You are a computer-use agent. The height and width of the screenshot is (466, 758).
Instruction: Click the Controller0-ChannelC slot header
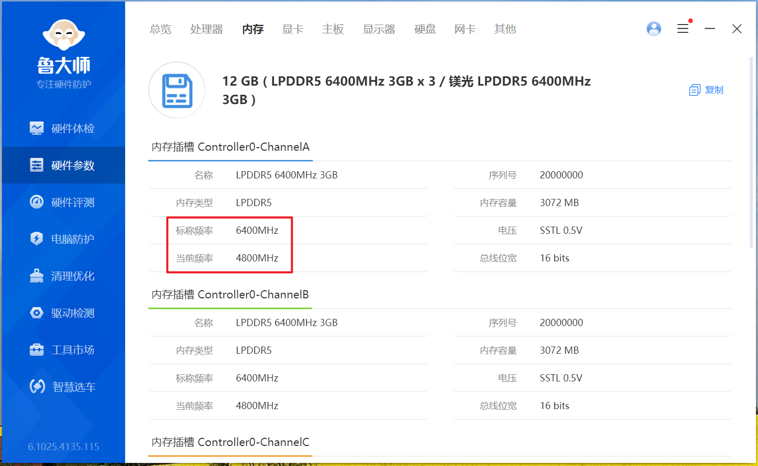tap(231, 442)
